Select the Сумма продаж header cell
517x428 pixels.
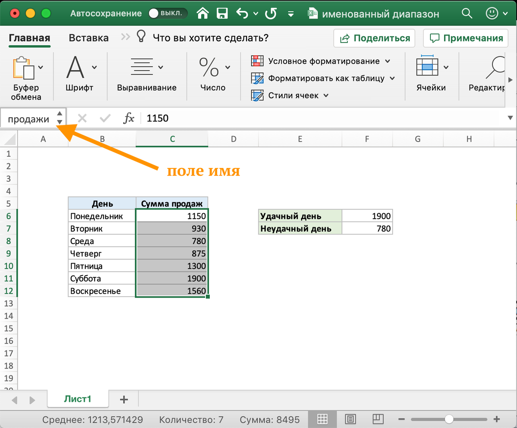(x=172, y=204)
